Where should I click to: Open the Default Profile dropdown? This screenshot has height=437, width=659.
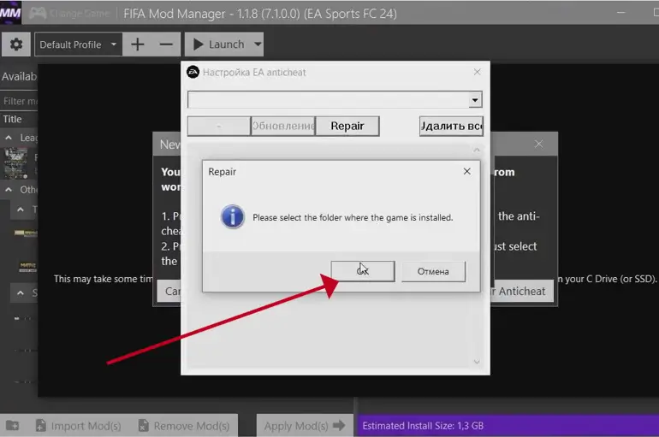pos(79,44)
